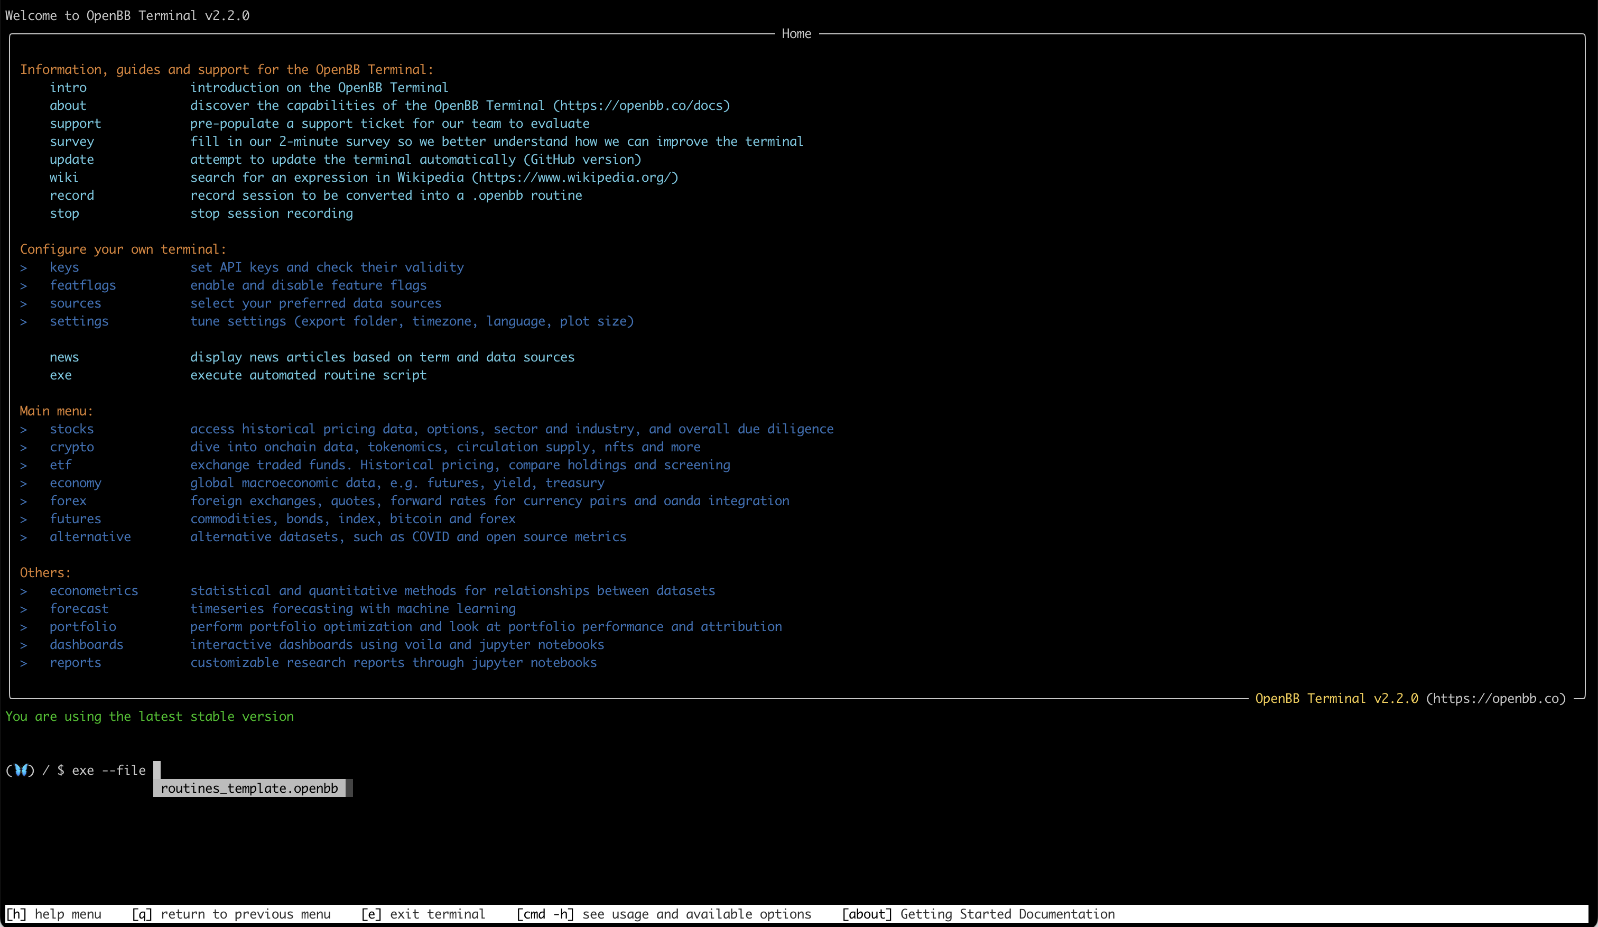This screenshot has width=1598, height=927.
Task: Click the 'news' command entry
Action: (x=64, y=357)
